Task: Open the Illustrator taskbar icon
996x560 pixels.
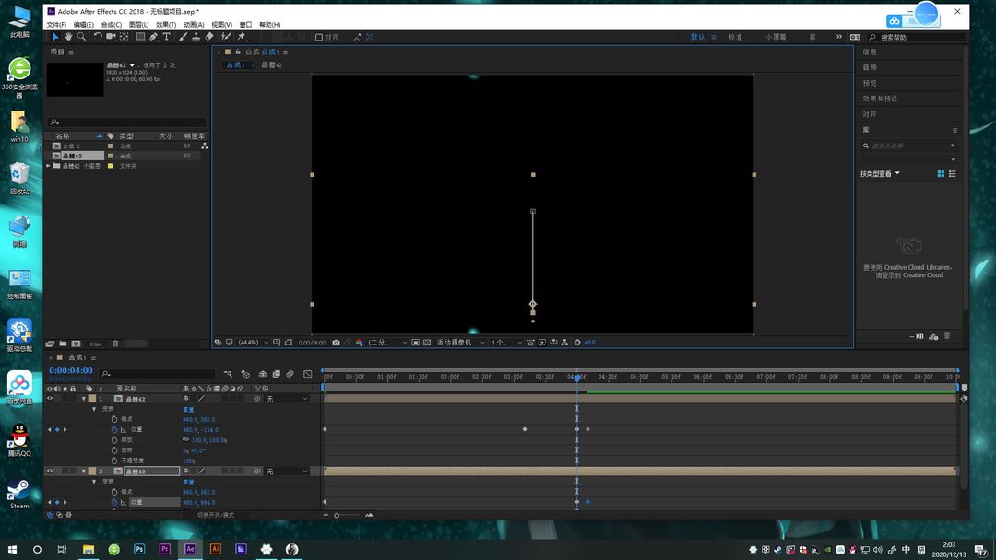Action: (215, 549)
